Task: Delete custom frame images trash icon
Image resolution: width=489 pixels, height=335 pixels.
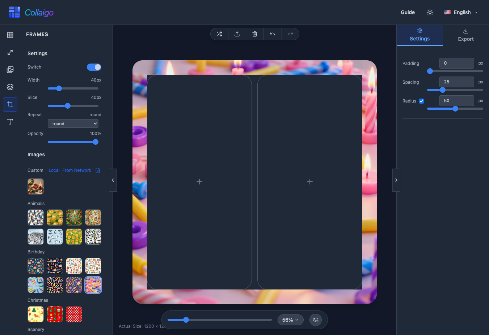Action: coord(98,170)
